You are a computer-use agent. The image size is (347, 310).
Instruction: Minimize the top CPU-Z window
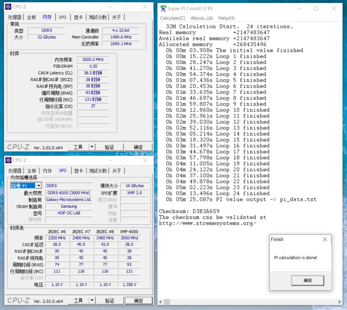pos(110,7)
